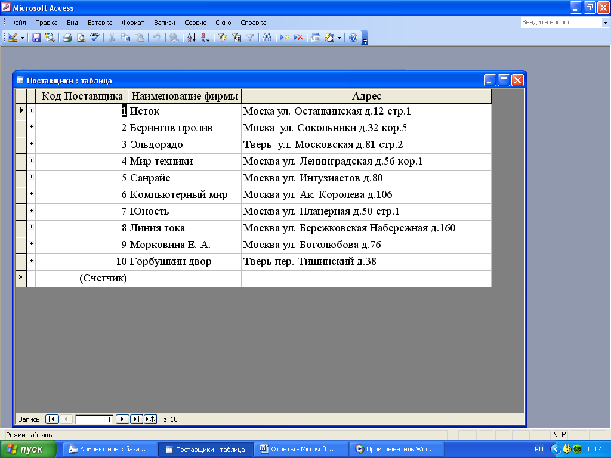The width and height of the screenshot is (611, 458).
Task: Switch to Design view icon
Action: tap(13, 38)
